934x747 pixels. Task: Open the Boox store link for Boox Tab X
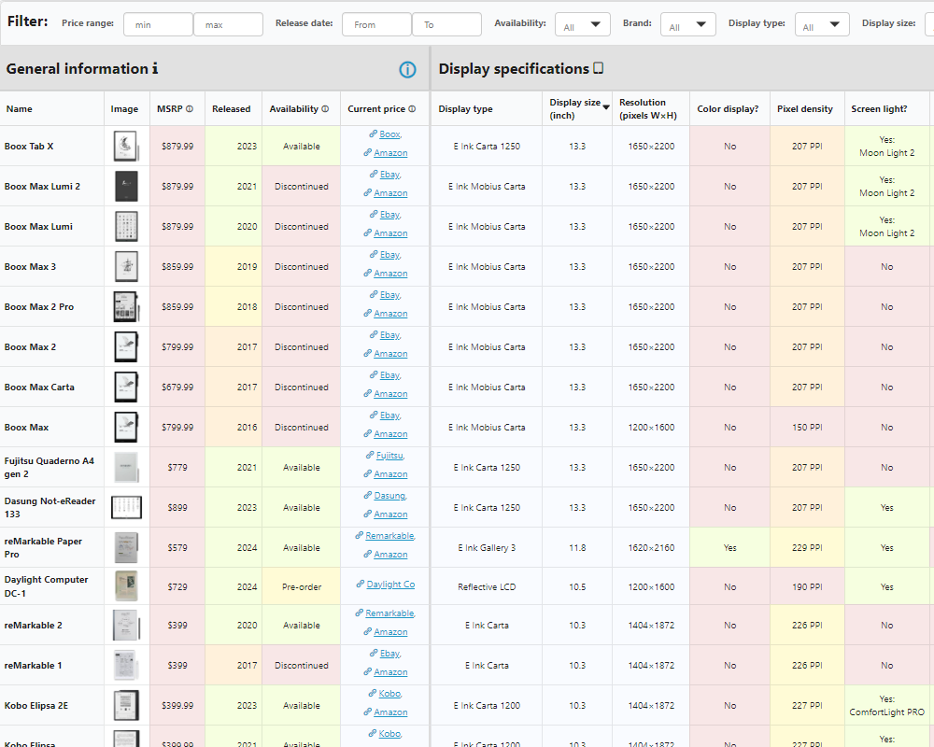point(389,134)
